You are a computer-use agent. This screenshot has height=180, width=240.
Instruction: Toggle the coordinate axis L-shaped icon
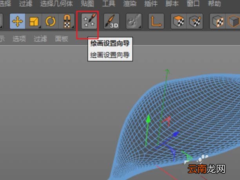click(x=156, y=21)
